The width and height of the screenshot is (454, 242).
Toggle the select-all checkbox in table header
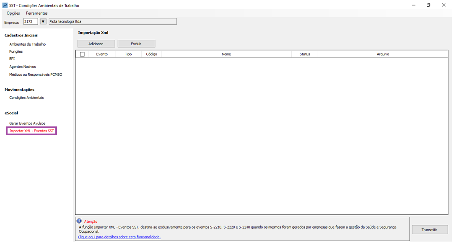point(82,54)
